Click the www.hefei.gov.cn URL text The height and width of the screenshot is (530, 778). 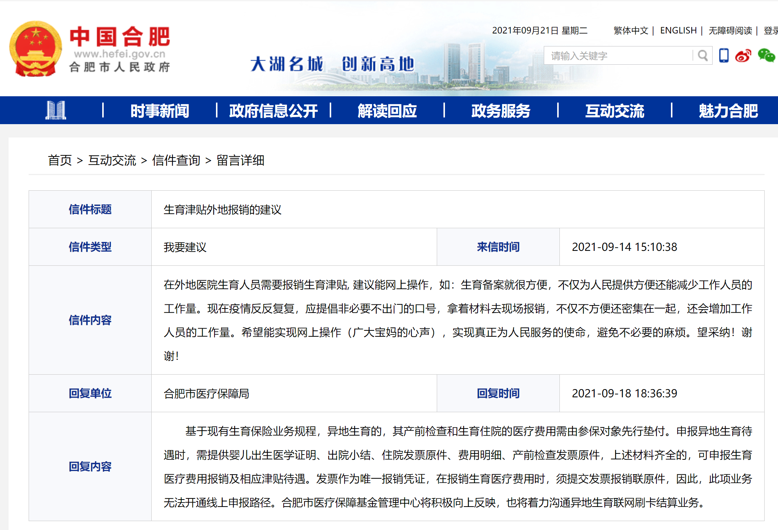coord(120,54)
